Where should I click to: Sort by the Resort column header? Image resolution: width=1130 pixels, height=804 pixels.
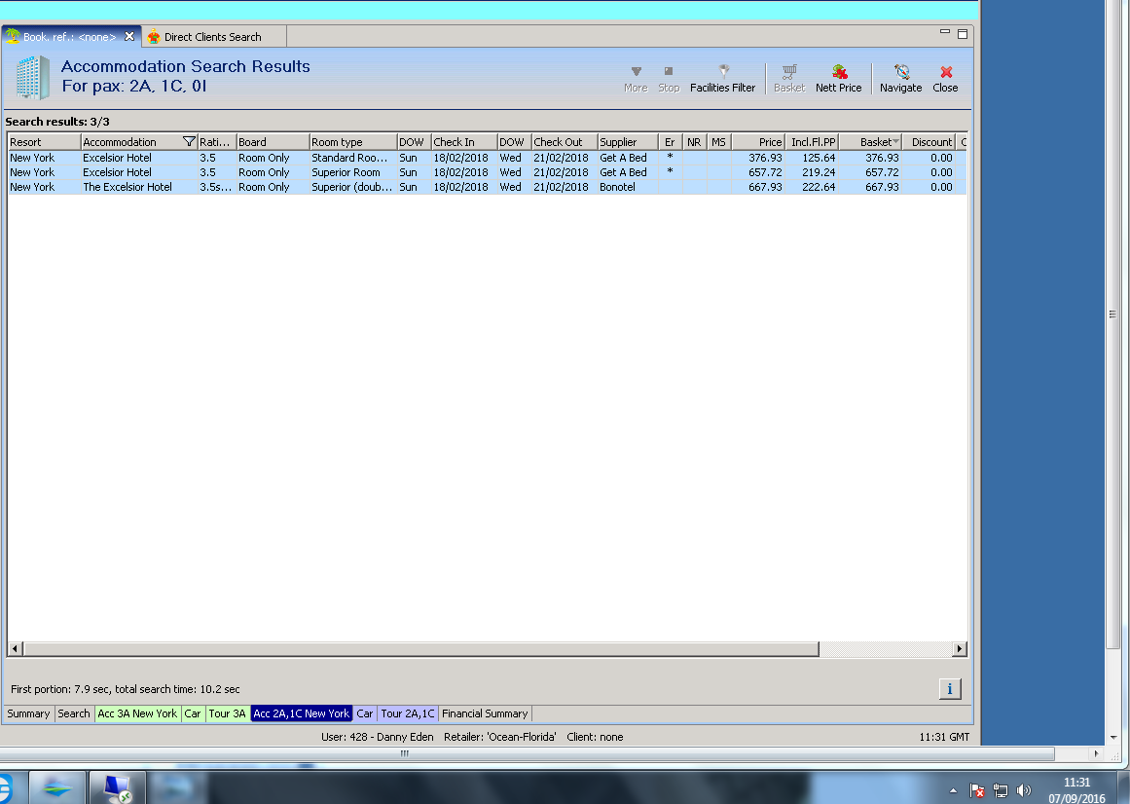click(44, 142)
